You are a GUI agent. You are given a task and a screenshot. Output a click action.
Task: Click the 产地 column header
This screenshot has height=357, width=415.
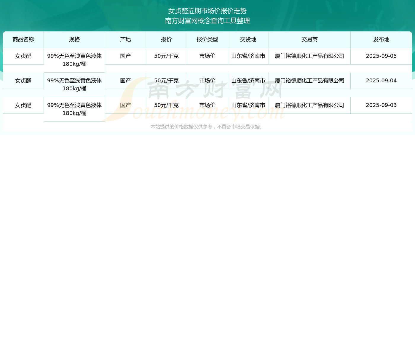125,39
